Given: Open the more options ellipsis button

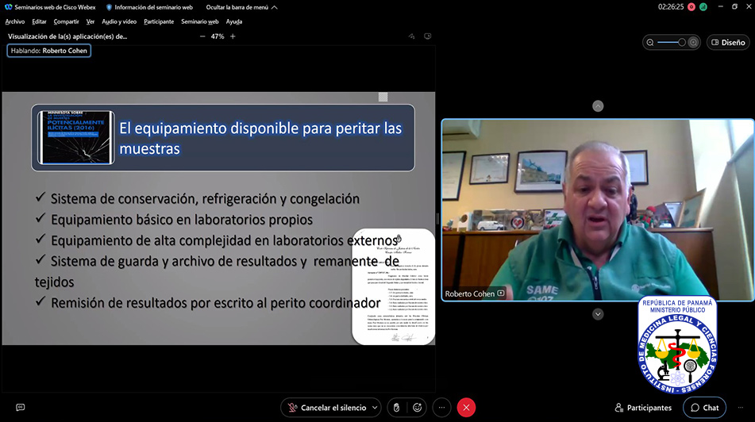Looking at the screenshot, I should tap(441, 408).
